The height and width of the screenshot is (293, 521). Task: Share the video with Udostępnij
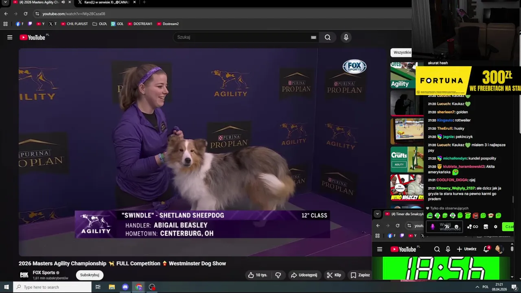(x=304, y=275)
